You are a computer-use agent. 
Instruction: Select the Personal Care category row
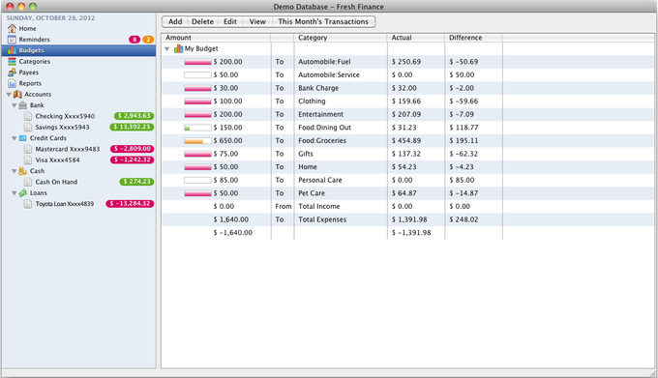408,180
